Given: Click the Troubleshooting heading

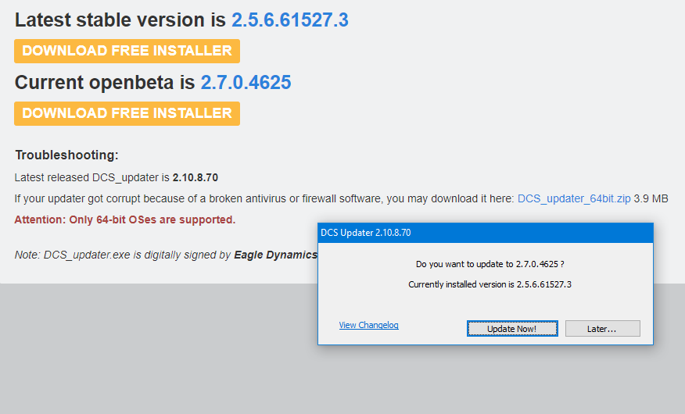Looking at the screenshot, I should [x=66, y=155].
